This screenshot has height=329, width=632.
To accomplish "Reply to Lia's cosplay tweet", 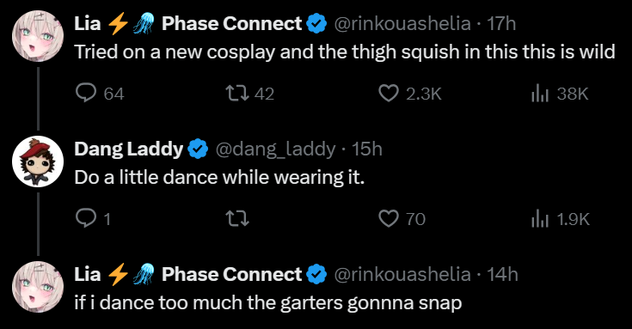I will pyautogui.click(x=86, y=94).
